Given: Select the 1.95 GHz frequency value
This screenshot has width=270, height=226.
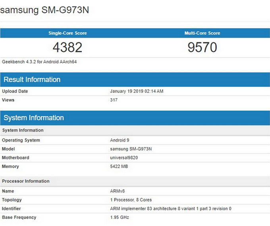Looking at the screenshot, I should coord(120,217).
